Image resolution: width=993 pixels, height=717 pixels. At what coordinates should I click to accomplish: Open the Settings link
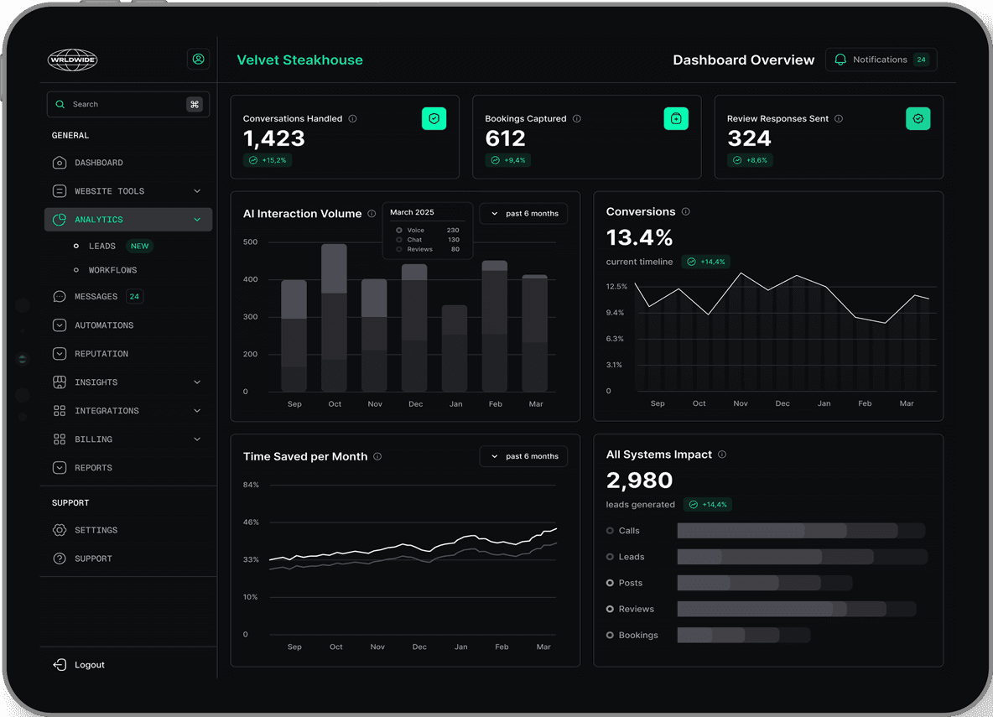point(86,530)
